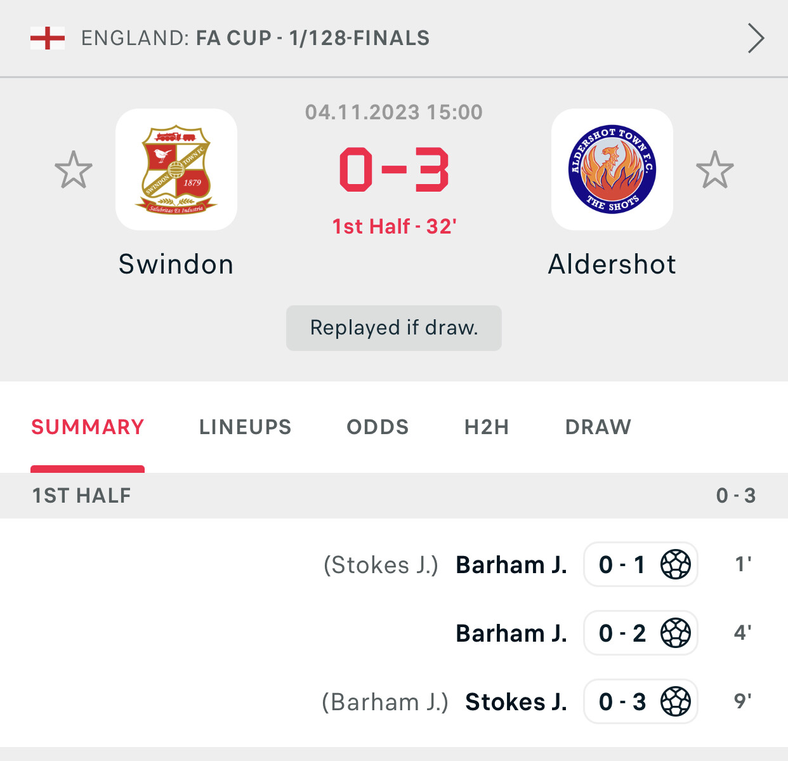Click the football icon on 0 - 3 goal
This screenshot has width=788, height=761.
676,701
